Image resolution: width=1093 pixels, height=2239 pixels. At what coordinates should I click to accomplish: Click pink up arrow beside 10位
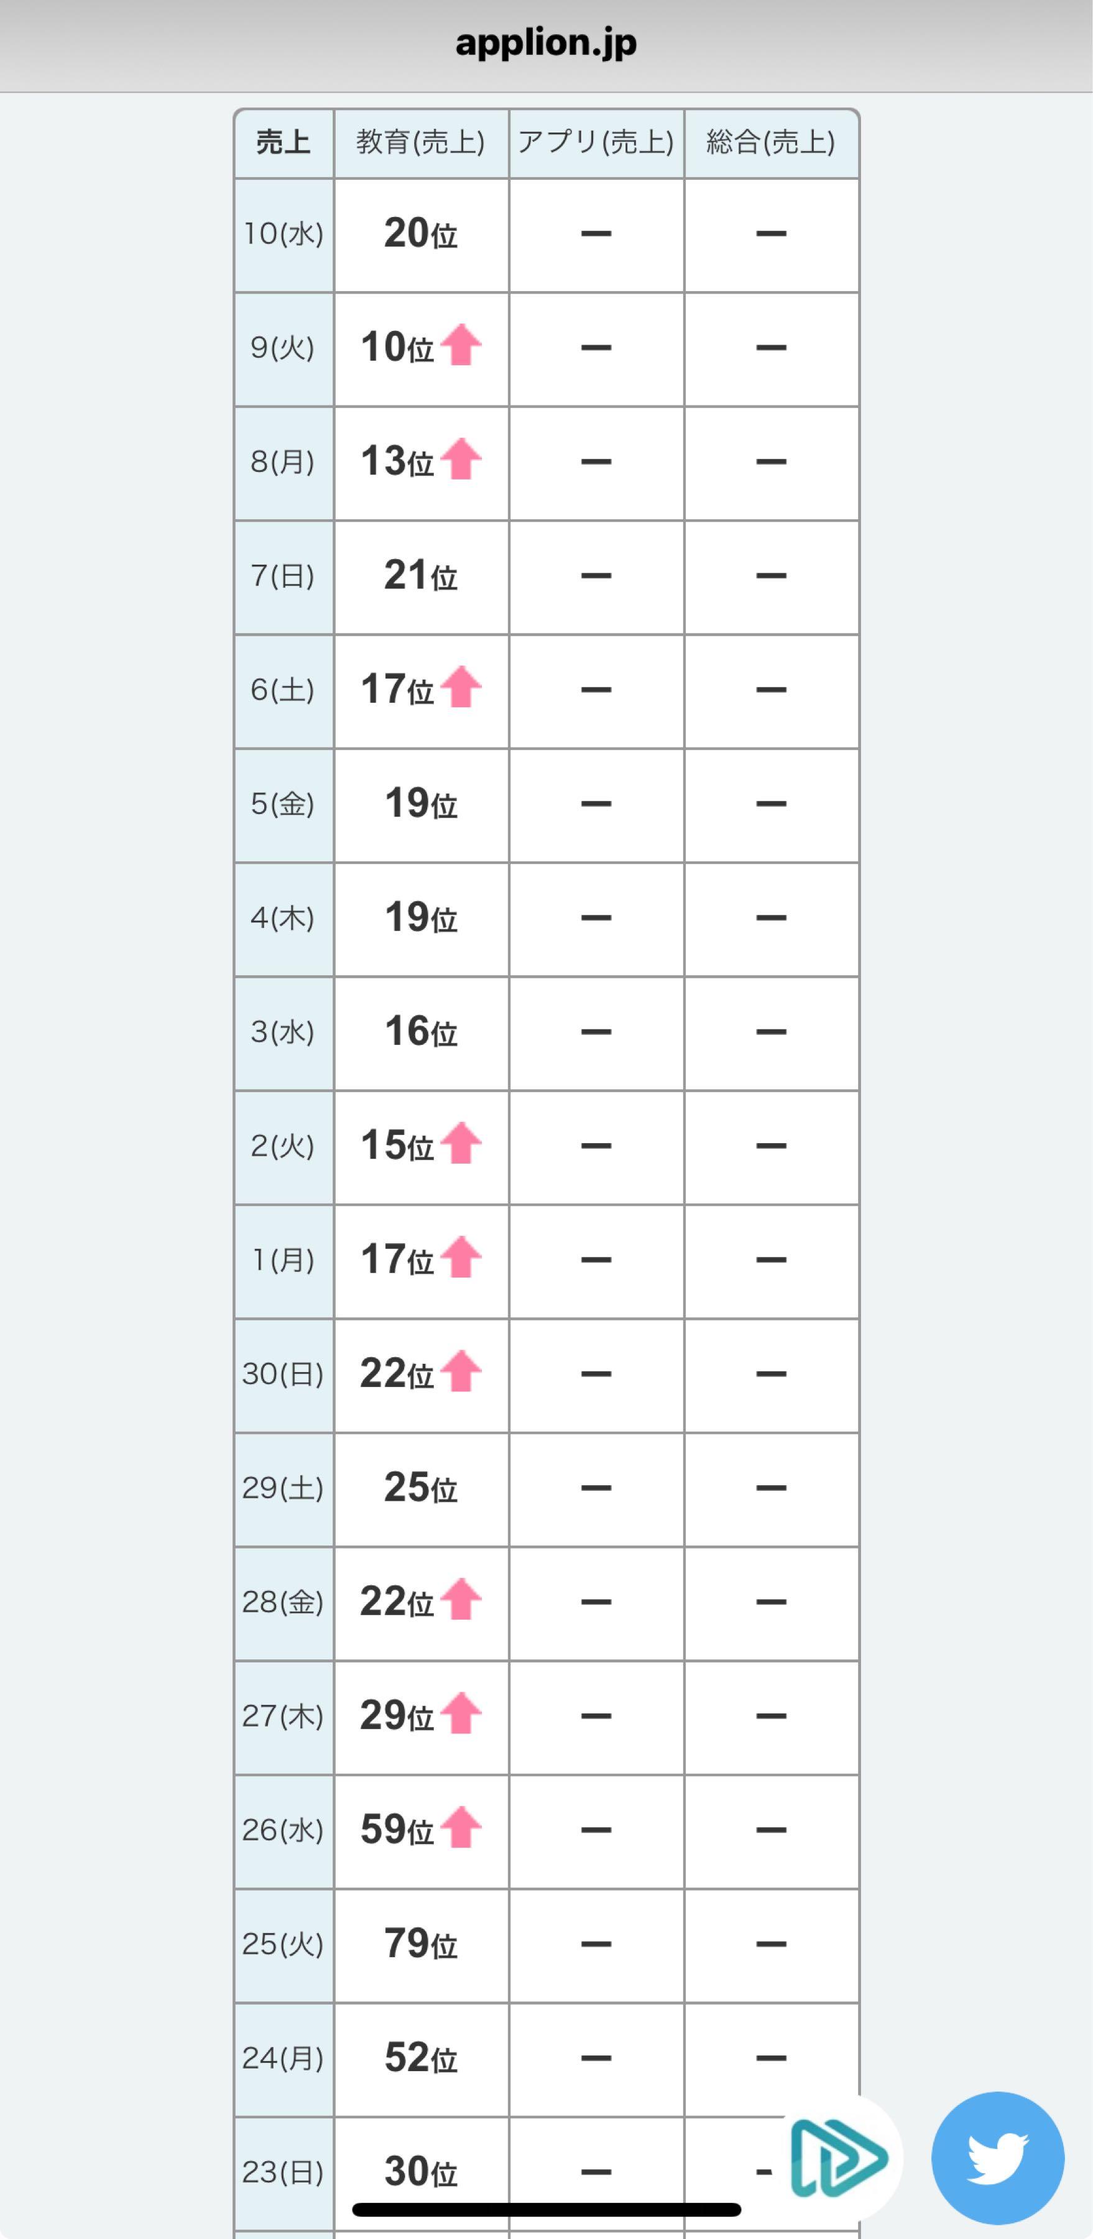tap(461, 345)
